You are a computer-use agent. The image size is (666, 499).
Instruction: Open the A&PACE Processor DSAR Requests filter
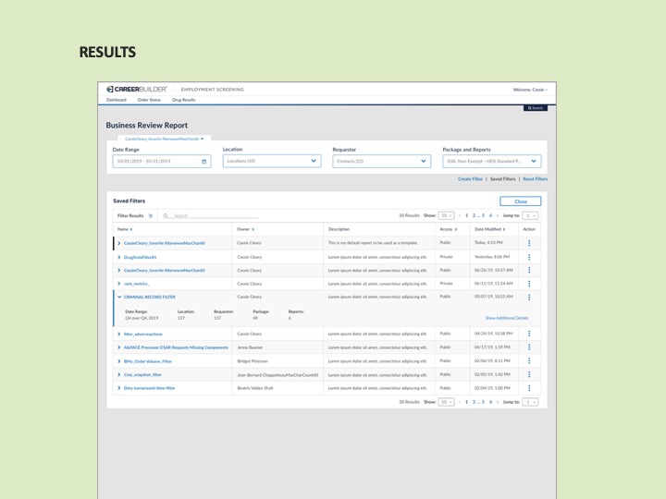(176, 347)
